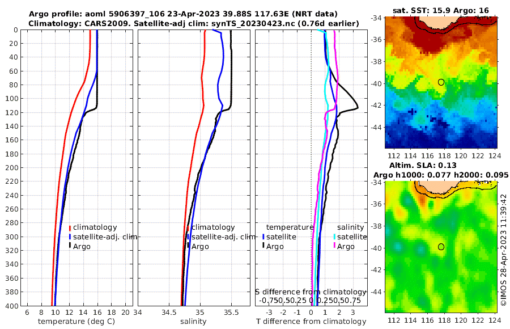Click the 'sat. SST: 15.9 Argo: 16' heading
The width and height of the screenshot is (510, 329).
(x=441, y=10)
